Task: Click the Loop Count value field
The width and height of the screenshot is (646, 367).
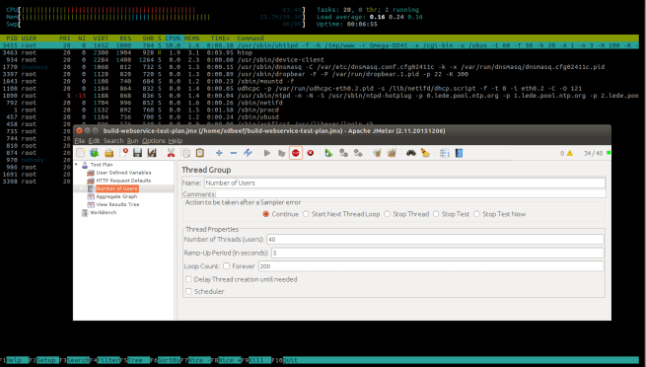Action: [x=431, y=266]
